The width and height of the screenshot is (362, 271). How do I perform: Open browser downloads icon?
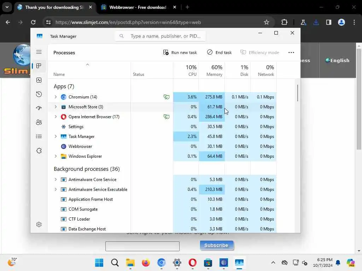(316, 22)
